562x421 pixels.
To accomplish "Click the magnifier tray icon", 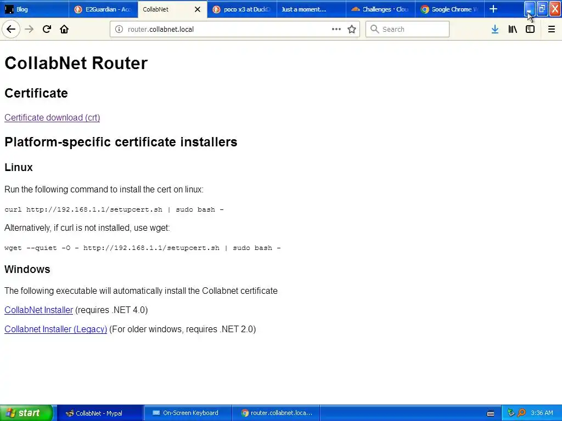I will point(521,413).
